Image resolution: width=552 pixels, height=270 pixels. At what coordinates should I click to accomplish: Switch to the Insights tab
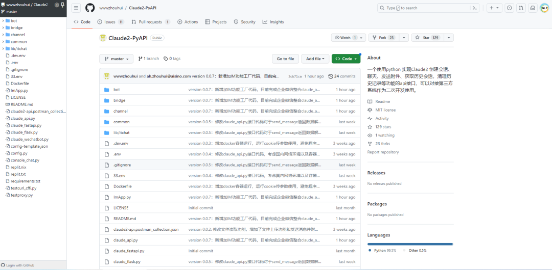click(x=273, y=22)
